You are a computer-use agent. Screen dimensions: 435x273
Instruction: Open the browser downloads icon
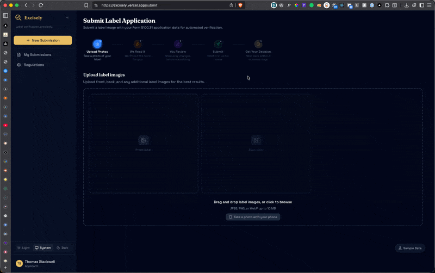(x=406, y=5)
